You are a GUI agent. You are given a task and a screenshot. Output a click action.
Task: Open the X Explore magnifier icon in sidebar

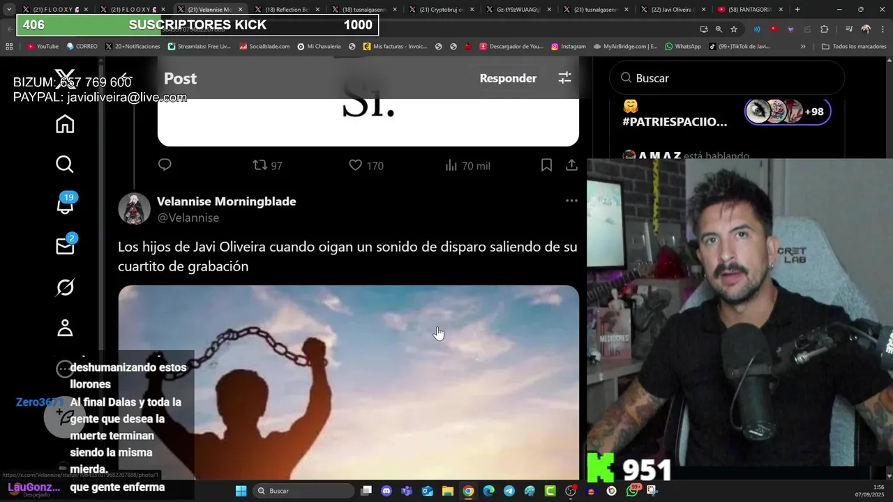click(x=65, y=165)
